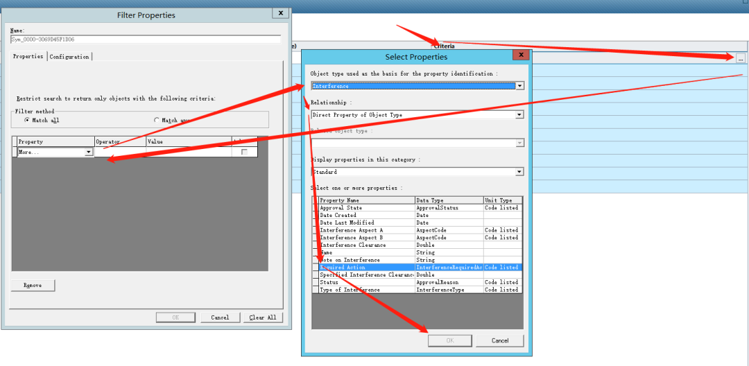This screenshot has width=749, height=366.
Task: Click the 'Data Type' column header
Action: pos(449,200)
